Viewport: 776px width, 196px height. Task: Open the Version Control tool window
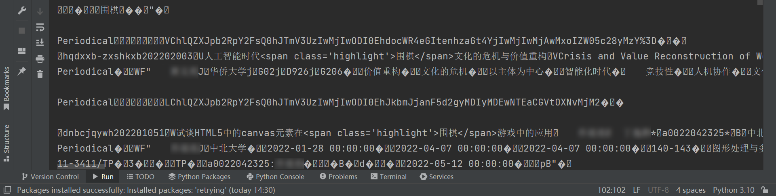tap(50, 177)
